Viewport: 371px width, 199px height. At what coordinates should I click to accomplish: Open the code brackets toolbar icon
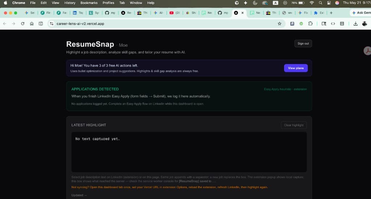click(333, 24)
